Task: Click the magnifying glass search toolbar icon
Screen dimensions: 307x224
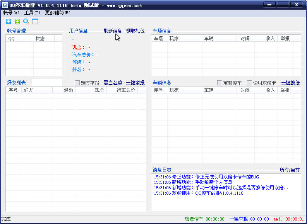Action: pyautogui.click(x=26, y=22)
